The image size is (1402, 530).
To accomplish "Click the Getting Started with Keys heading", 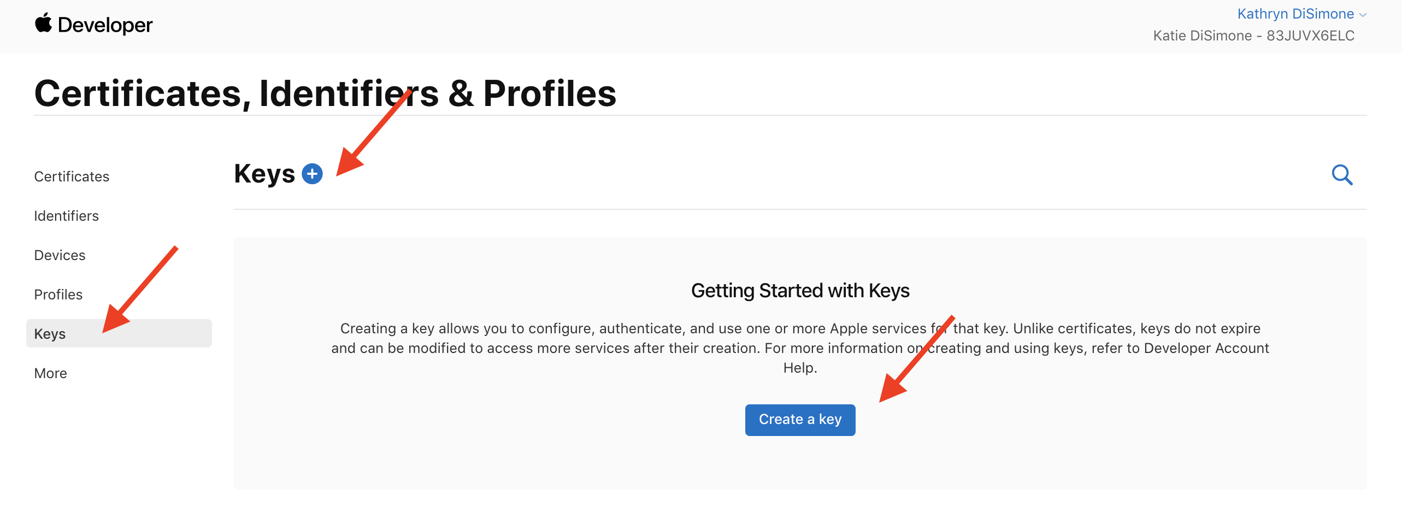I will click(x=800, y=291).
